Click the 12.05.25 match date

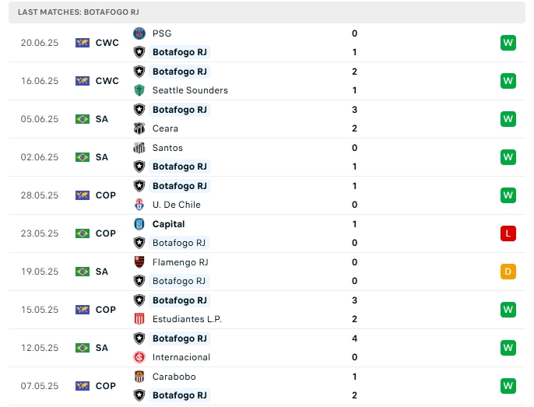point(40,348)
